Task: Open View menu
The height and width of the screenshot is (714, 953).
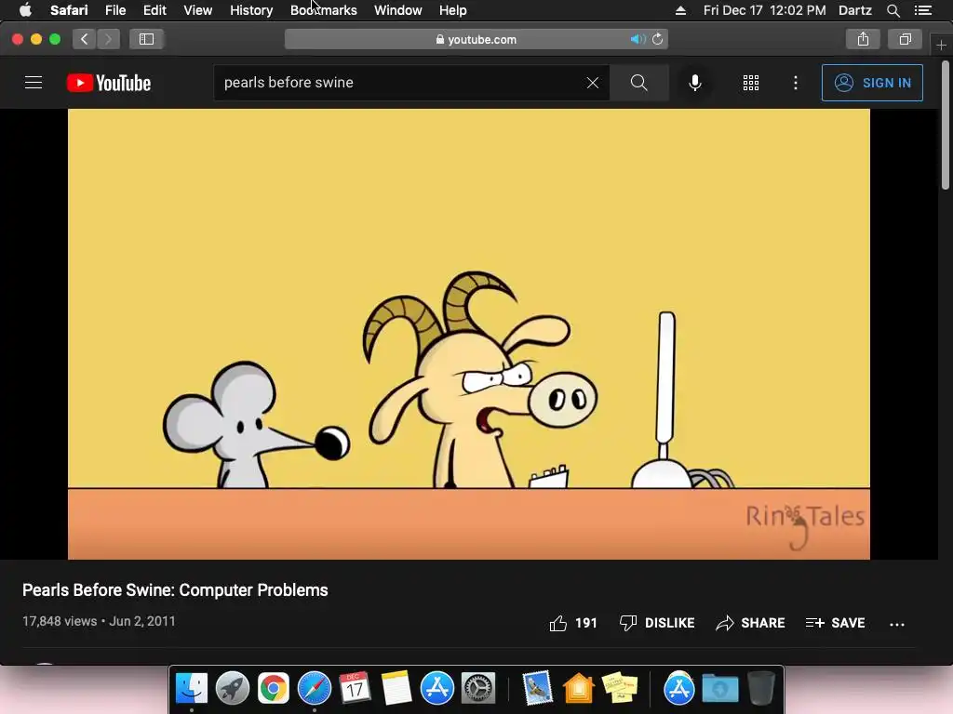Action: [x=198, y=10]
